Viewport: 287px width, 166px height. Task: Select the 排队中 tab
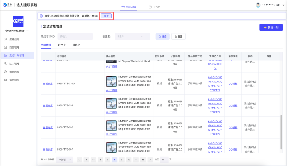coord(76,45)
